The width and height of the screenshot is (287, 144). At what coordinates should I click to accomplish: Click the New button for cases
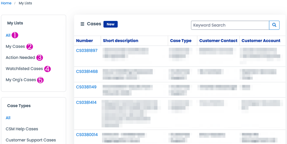pos(110,24)
